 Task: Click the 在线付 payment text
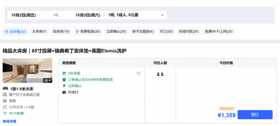click(x=73, y=92)
